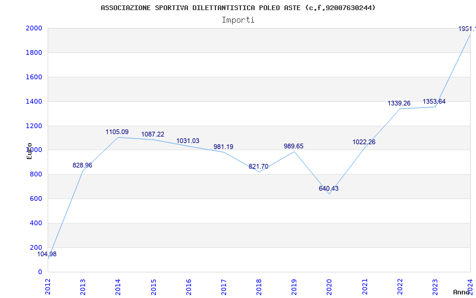Viewport: 476px width, 298px height.
Task: Click x-axis year 2018
Action: (259, 287)
